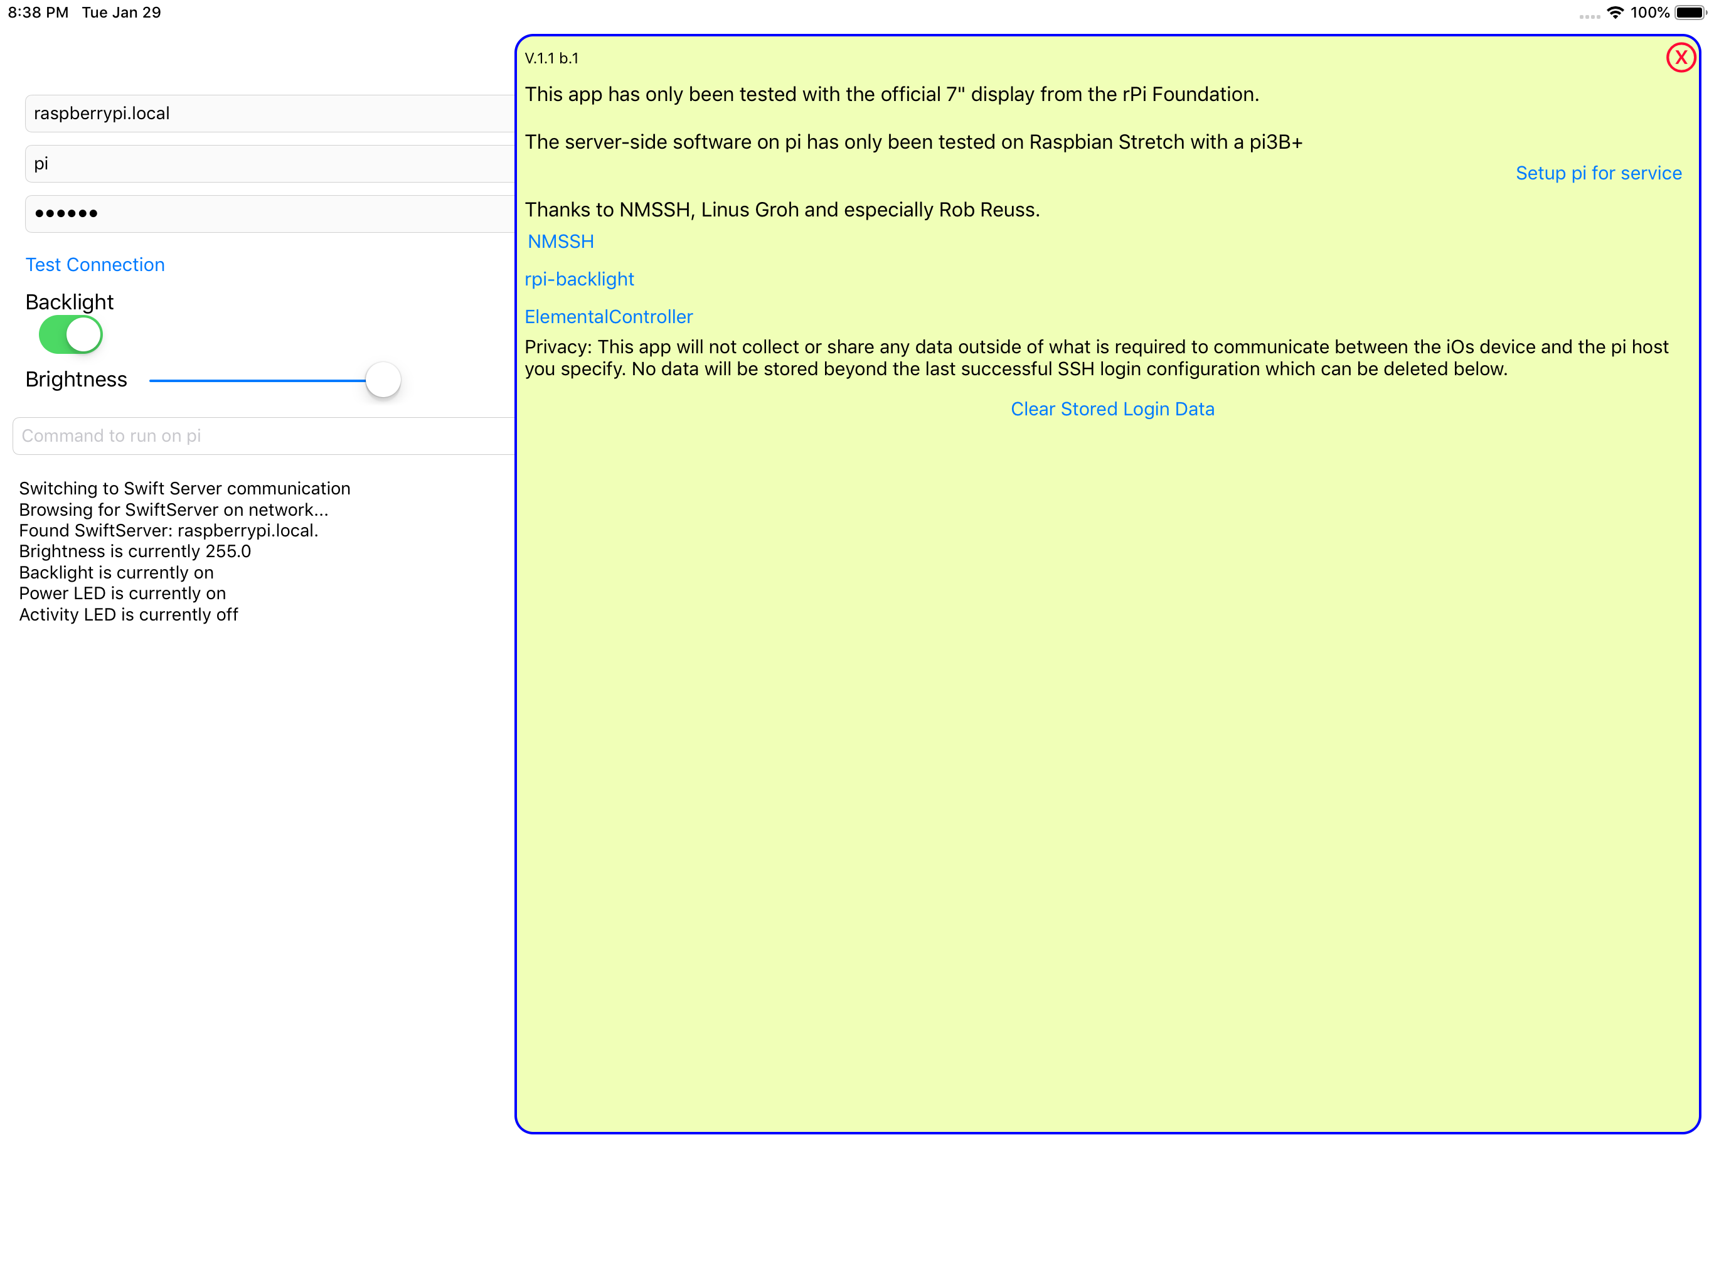Image resolution: width=1714 pixels, height=1285 pixels.
Task: Open the NMSSH link
Action: click(x=560, y=241)
